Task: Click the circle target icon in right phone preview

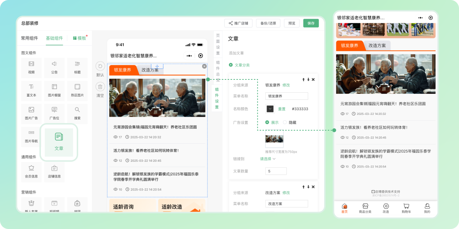Action: click(x=431, y=18)
